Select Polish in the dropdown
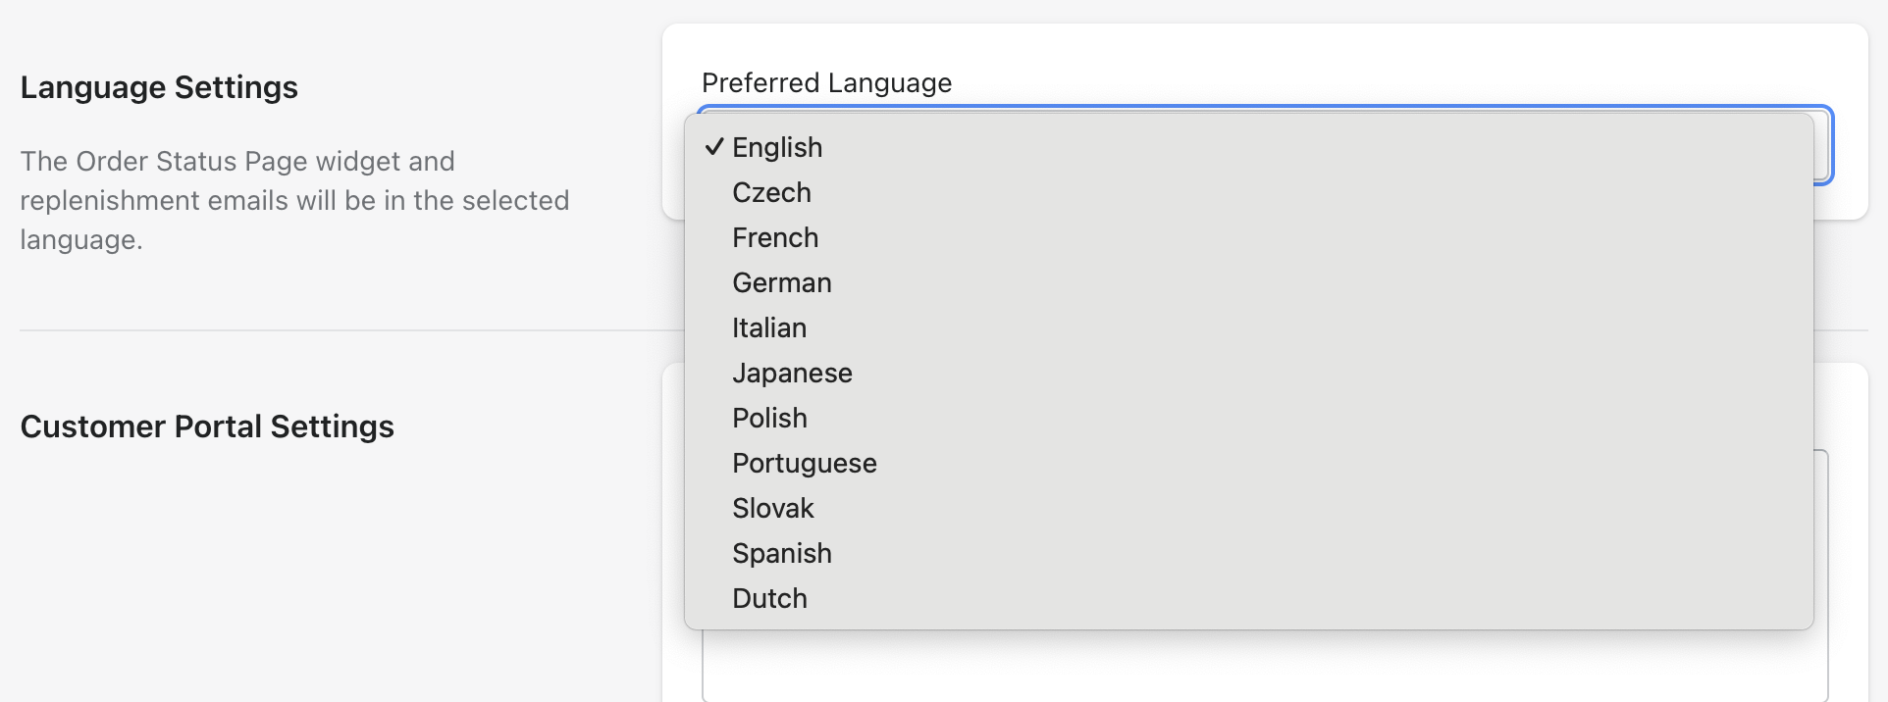Image resolution: width=1888 pixels, height=702 pixels. (x=769, y=418)
